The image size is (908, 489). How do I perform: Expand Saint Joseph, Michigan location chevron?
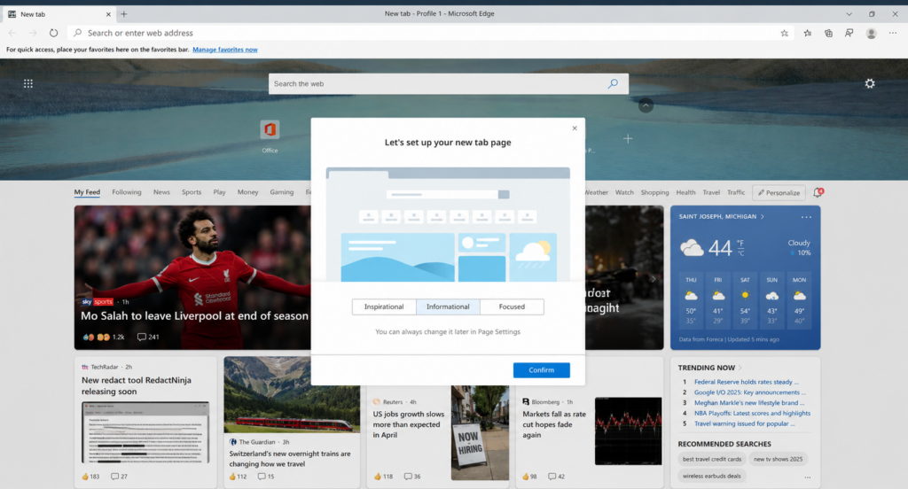point(762,216)
